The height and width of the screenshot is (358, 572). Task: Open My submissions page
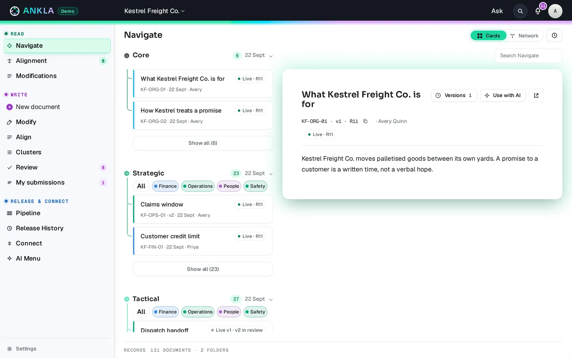pos(57,183)
